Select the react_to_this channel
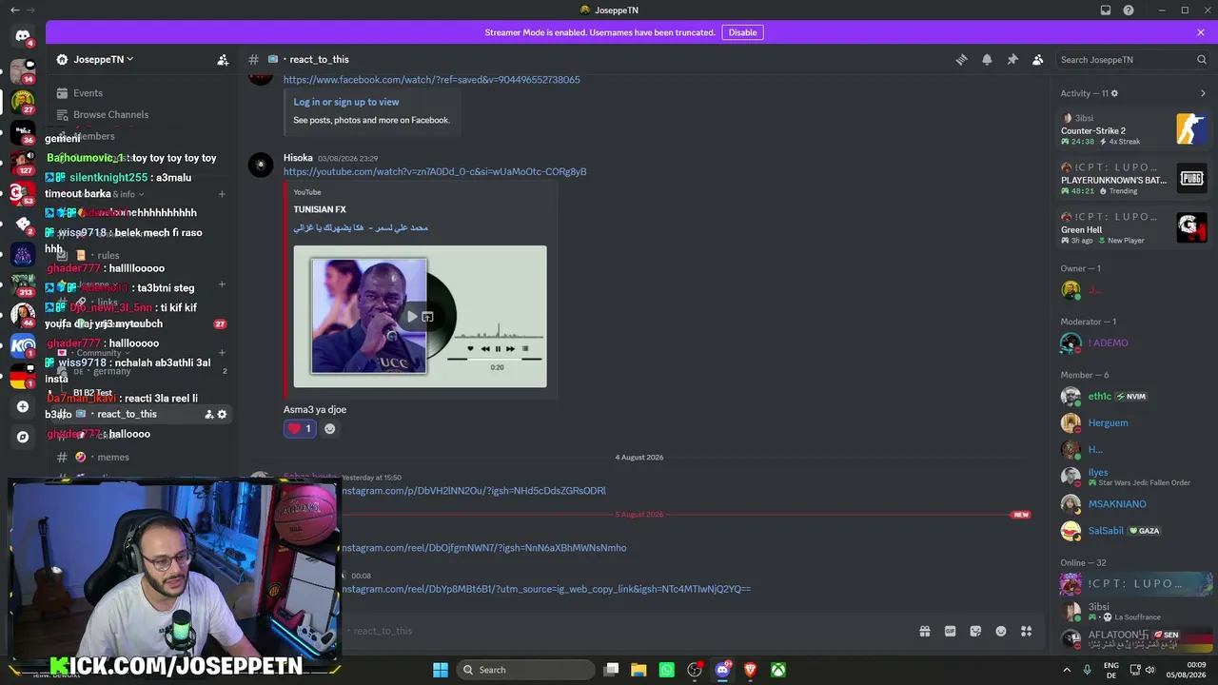1218x685 pixels. tap(127, 414)
